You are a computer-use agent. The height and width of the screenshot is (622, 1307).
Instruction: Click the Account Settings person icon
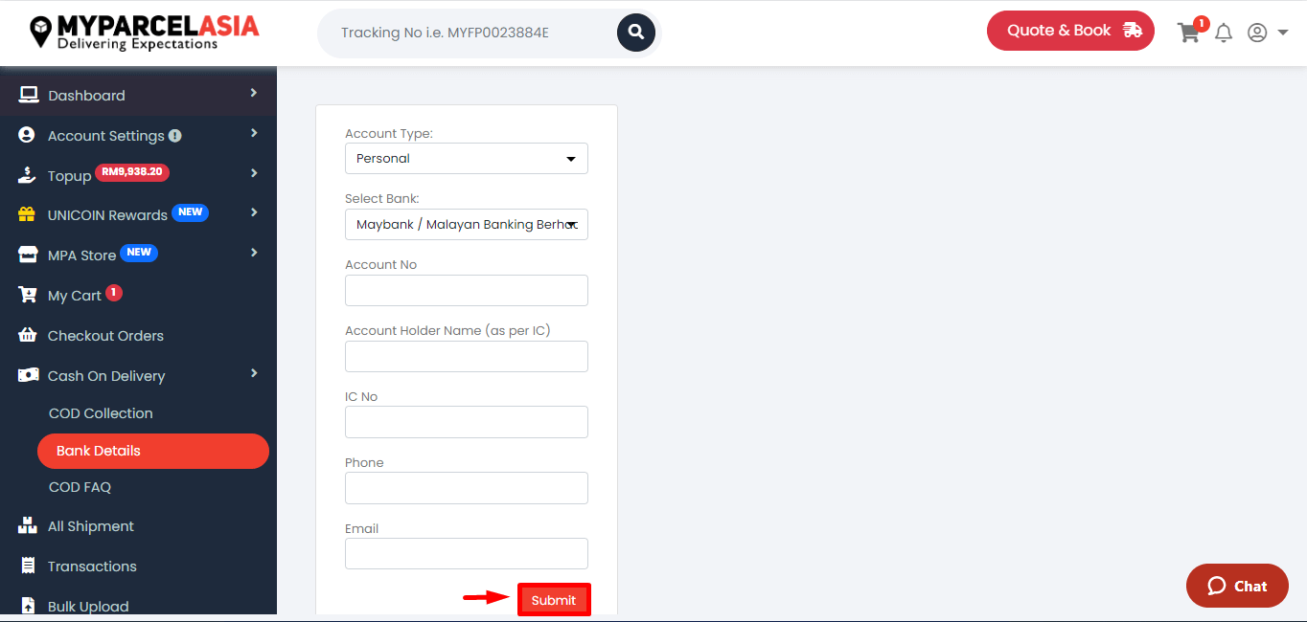(27, 135)
